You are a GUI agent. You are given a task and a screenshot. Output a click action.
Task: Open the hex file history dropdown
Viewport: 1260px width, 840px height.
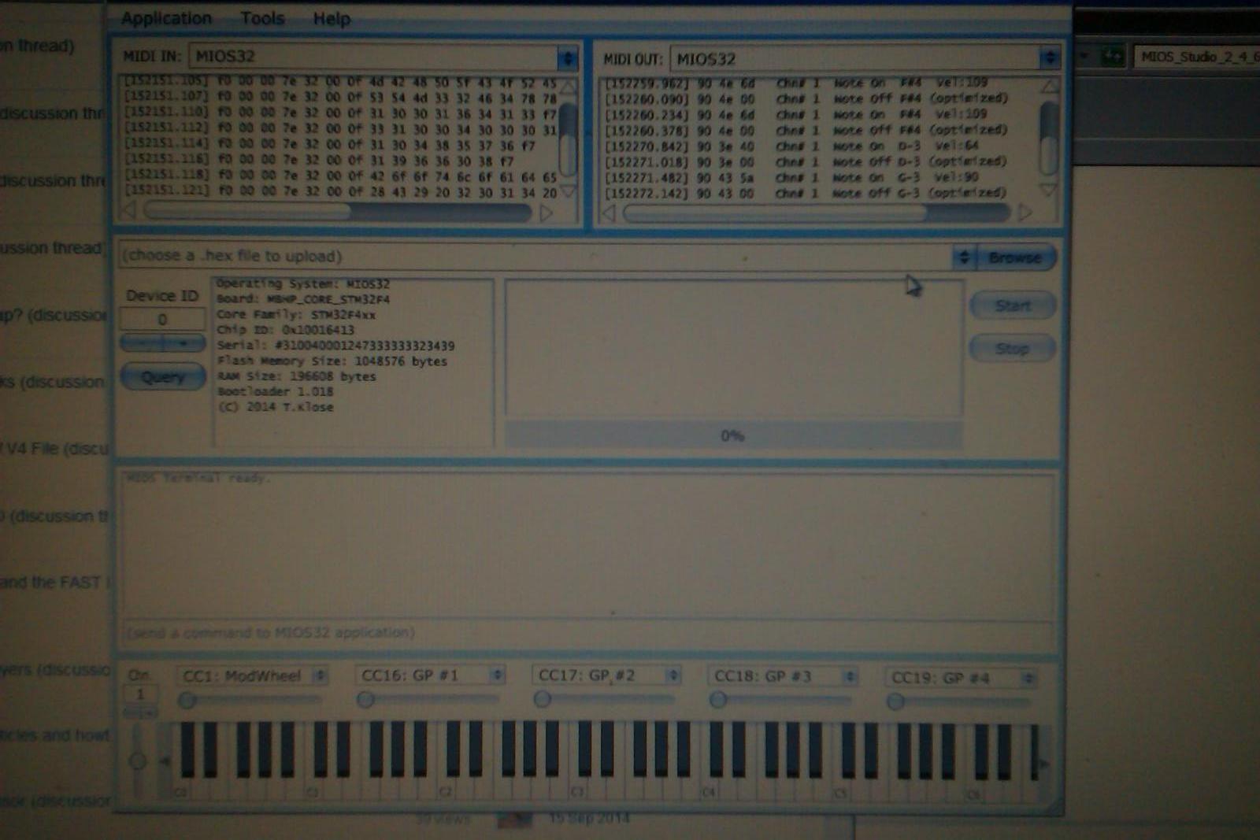pyautogui.click(x=963, y=257)
